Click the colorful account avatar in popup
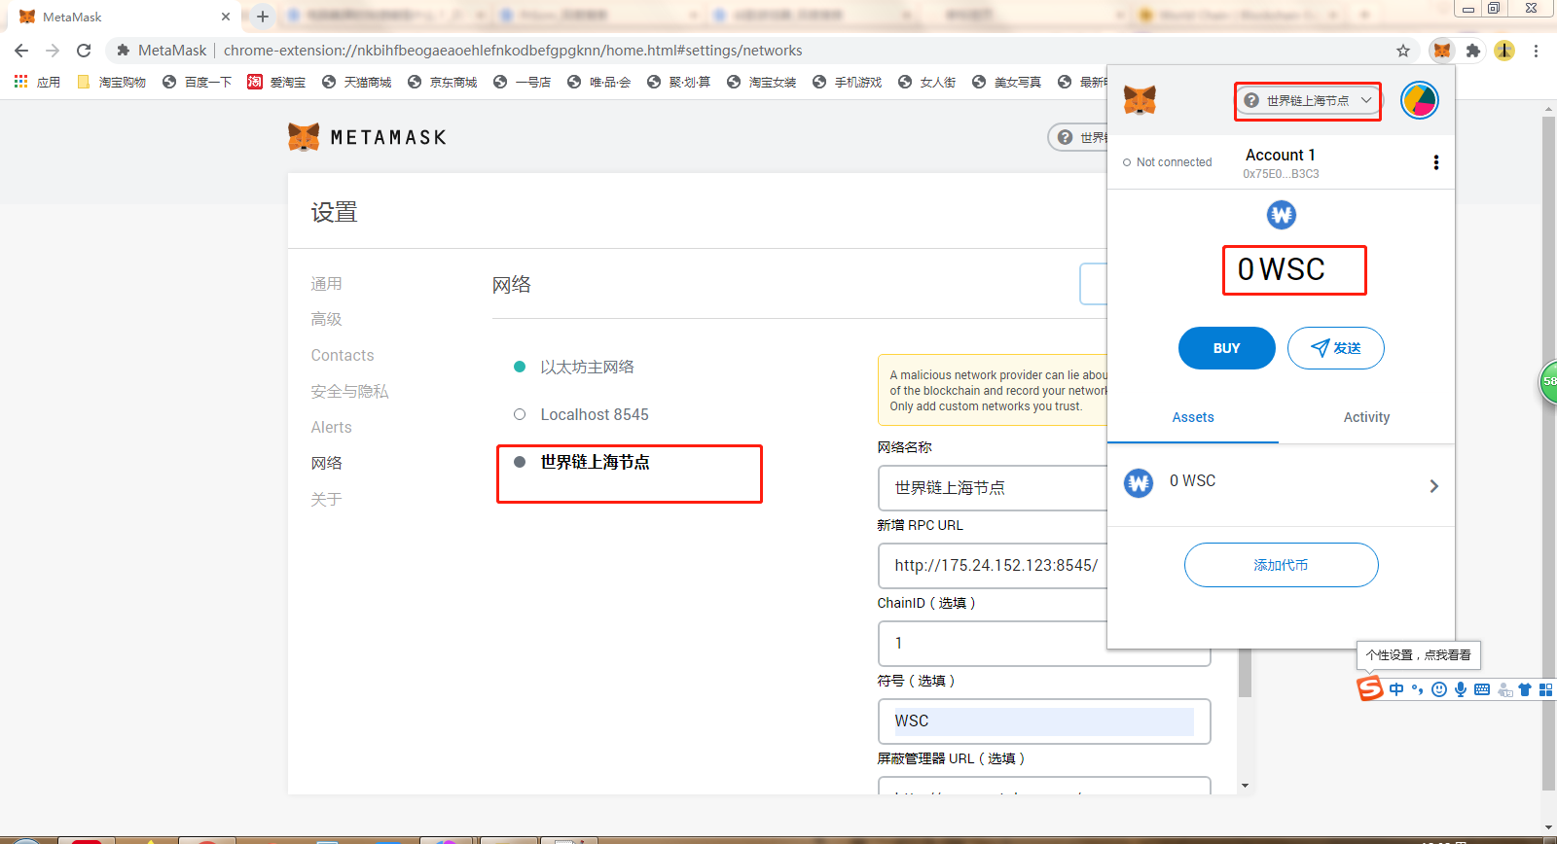The height and width of the screenshot is (844, 1557). [x=1420, y=100]
